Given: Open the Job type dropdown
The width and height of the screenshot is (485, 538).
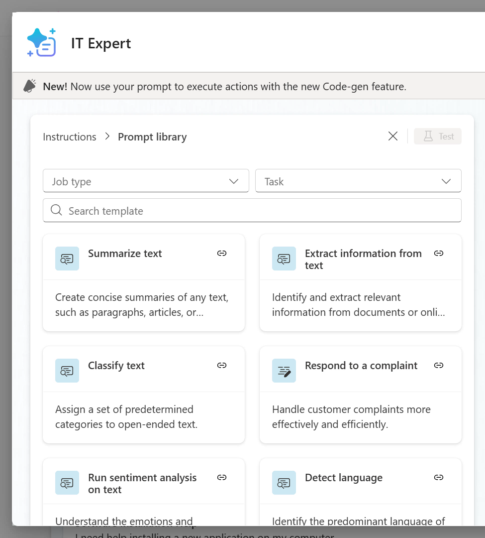Looking at the screenshot, I should click(146, 181).
